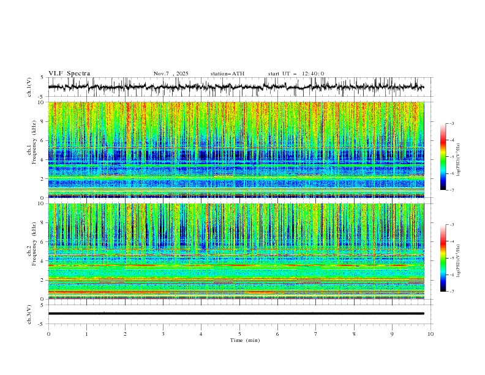Click the ch.2 spectrogram color bar
The width and height of the screenshot is (485, 375).
443,258
